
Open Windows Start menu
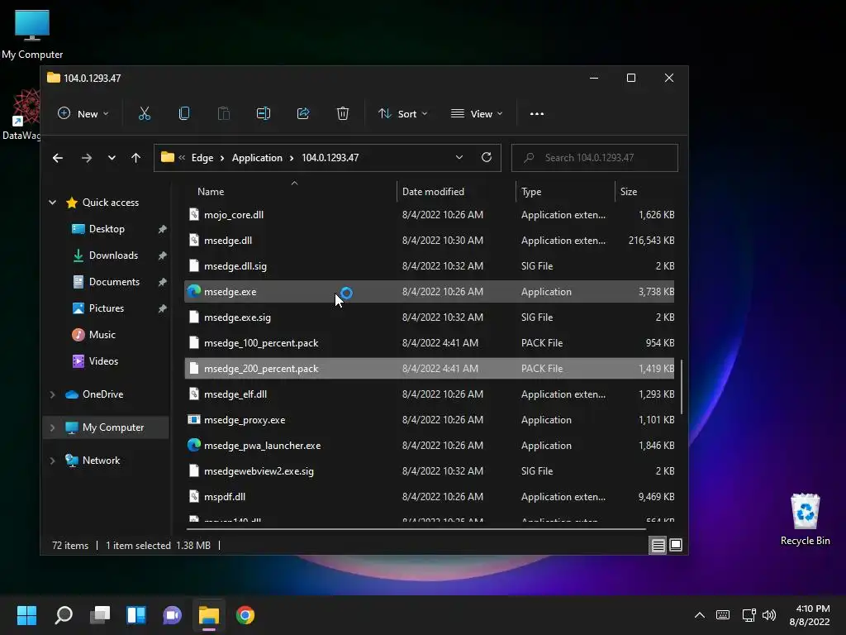point(26,615)
